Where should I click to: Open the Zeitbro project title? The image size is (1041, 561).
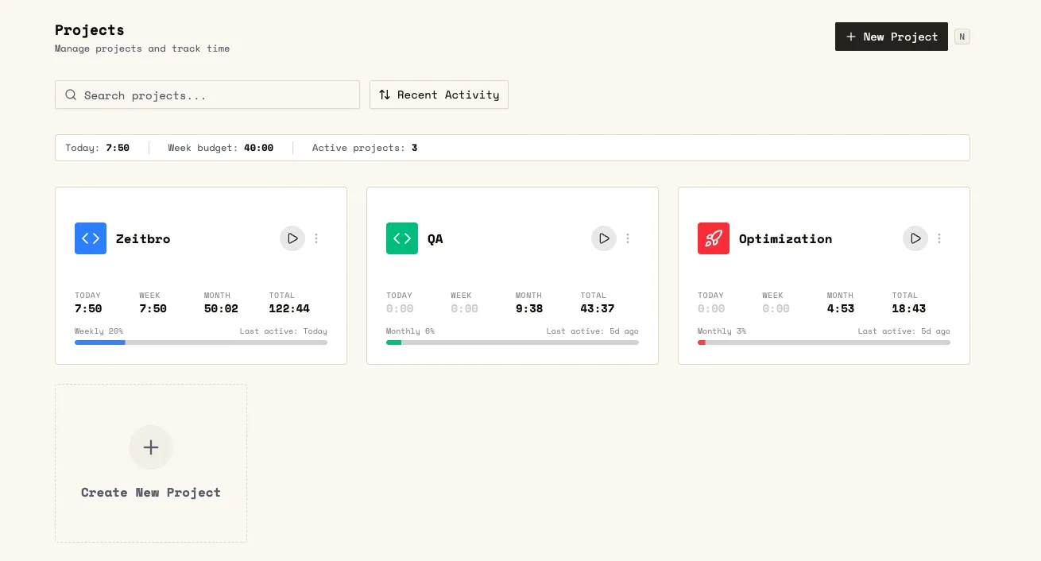143,238
